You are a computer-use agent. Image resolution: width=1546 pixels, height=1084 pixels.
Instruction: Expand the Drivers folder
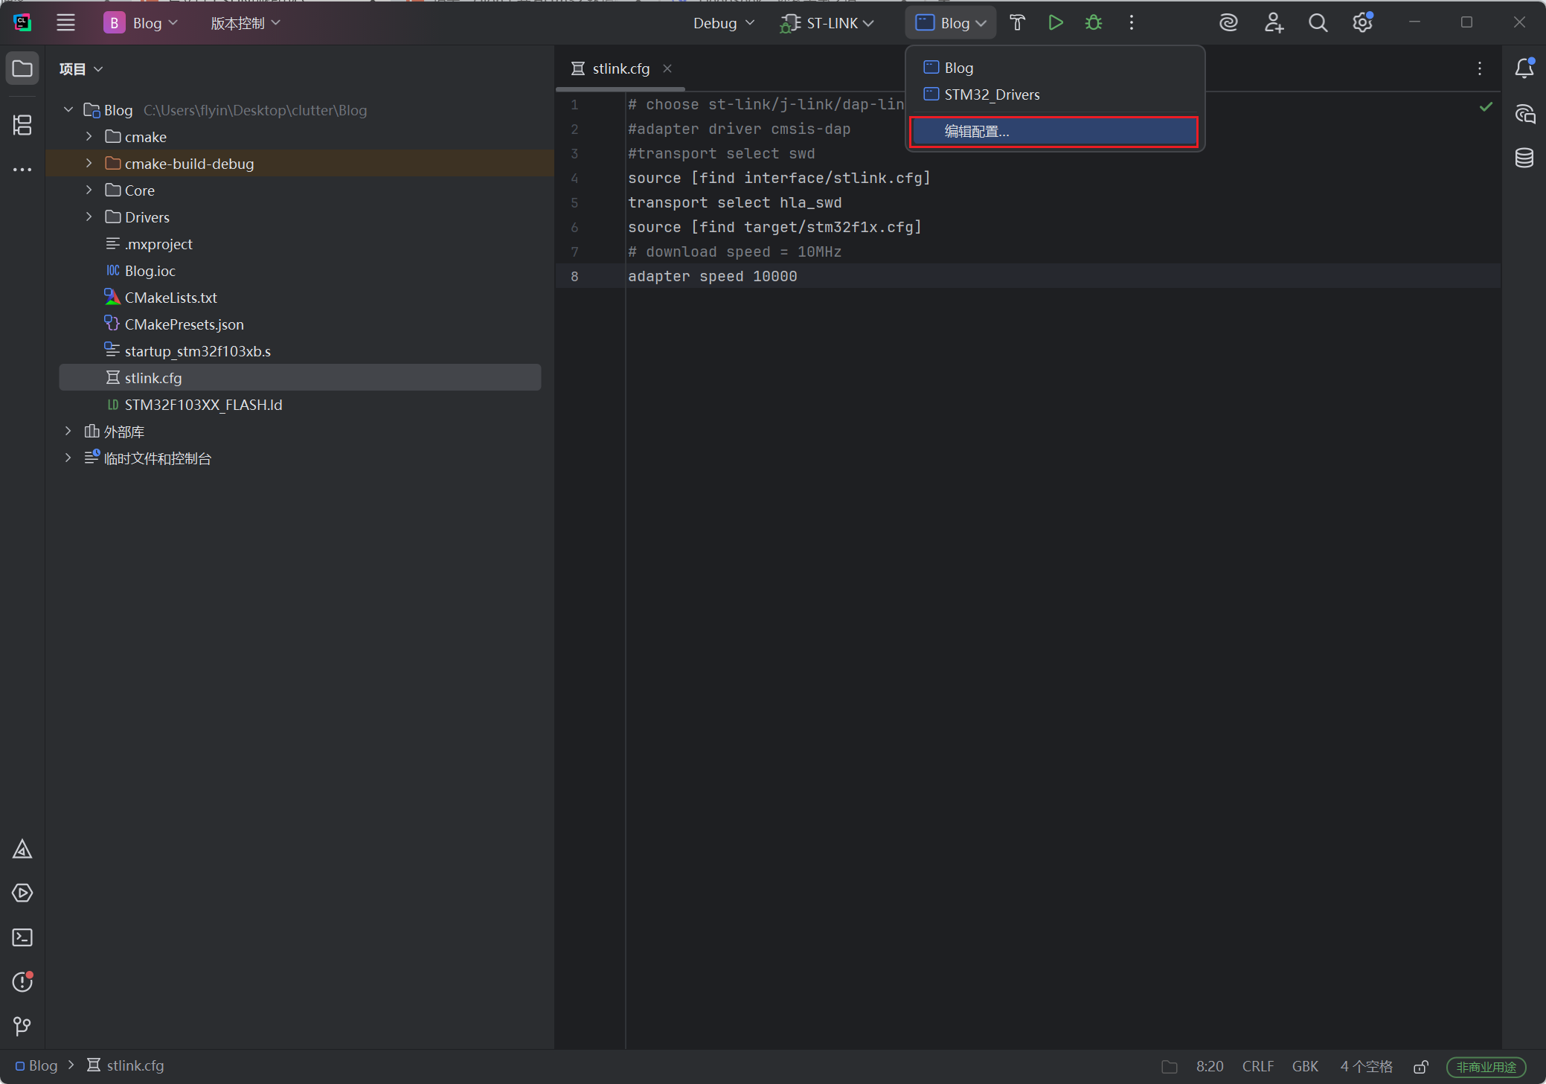pyautogui.click(x=89, y=217)
